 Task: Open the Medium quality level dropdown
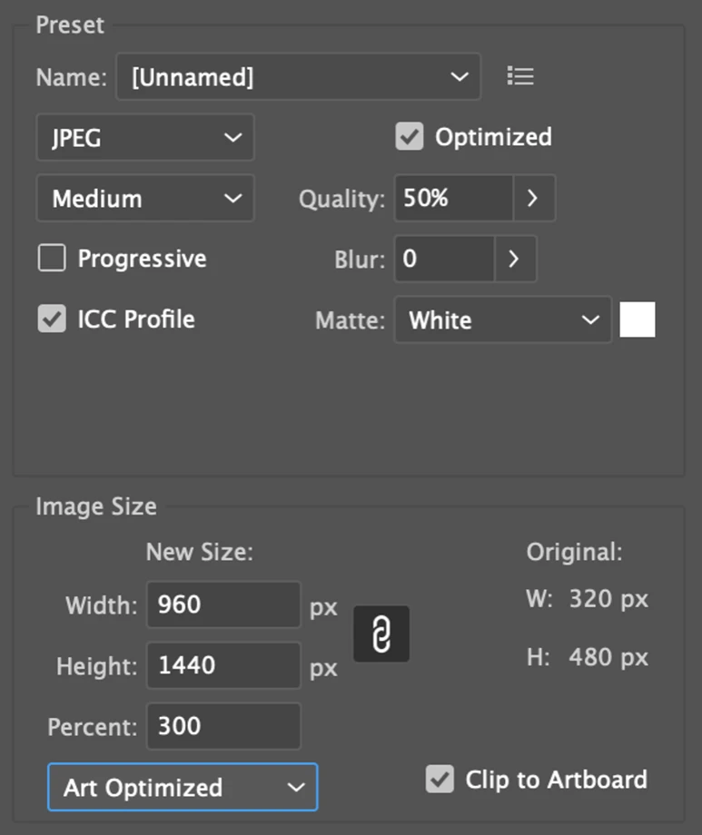click(x=145, y=198)
